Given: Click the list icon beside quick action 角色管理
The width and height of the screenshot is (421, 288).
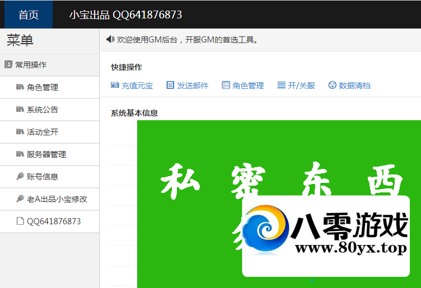Looking at the screenshot, I should [226, 85].
